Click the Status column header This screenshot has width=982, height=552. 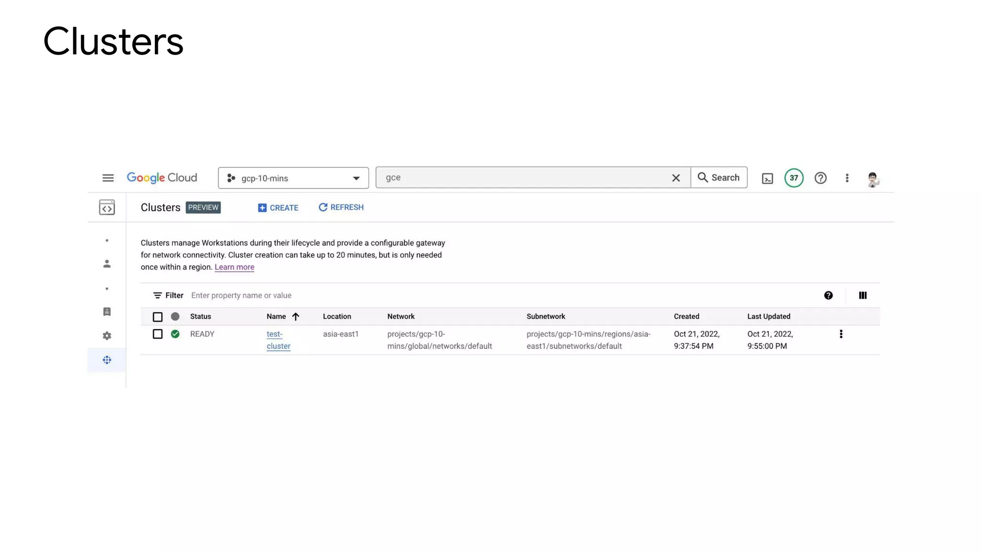[x=200, y=316]
